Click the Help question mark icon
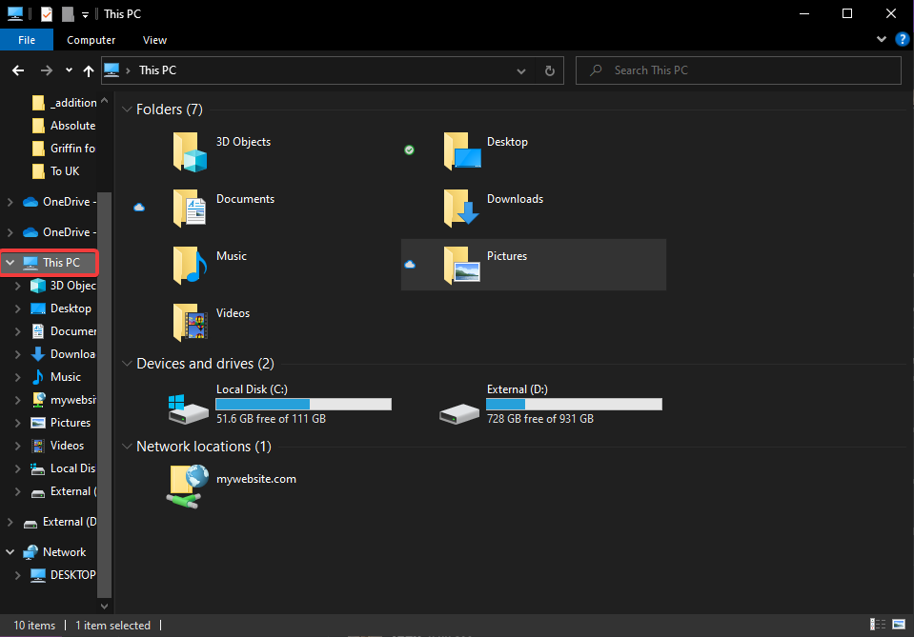The image size is (914, 637). (x=902, y=40)
